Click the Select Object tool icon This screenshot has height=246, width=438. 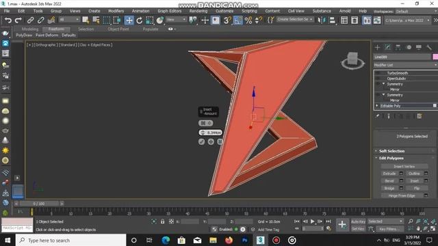(x=86, y=20)
